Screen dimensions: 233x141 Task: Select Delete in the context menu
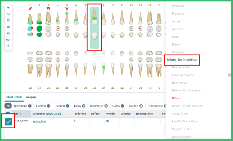tap(176, 98)
